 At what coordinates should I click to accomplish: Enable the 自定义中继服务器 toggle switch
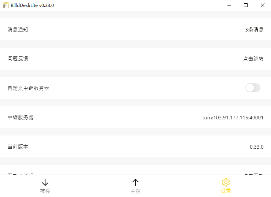(253, 88)
